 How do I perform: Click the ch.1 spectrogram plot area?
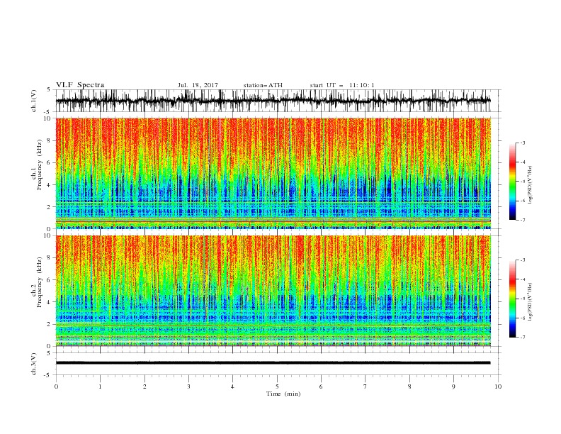pos(273,173)
